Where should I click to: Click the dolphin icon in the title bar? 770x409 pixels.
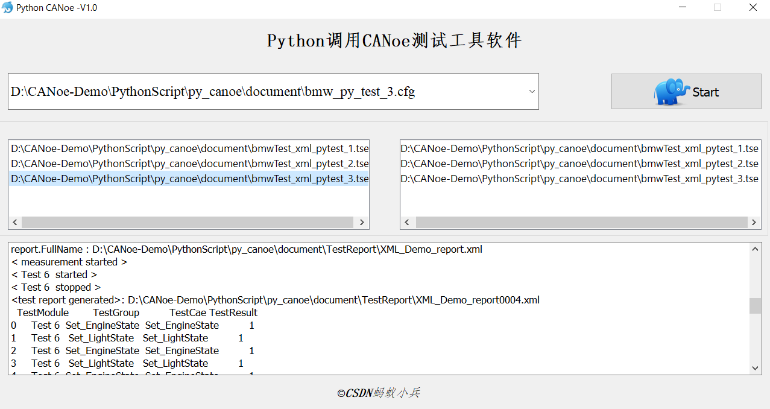coord(8,7)
